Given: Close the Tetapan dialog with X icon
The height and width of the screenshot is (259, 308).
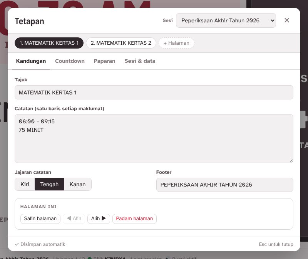Looking at the screenshot, I should [286, 20].
